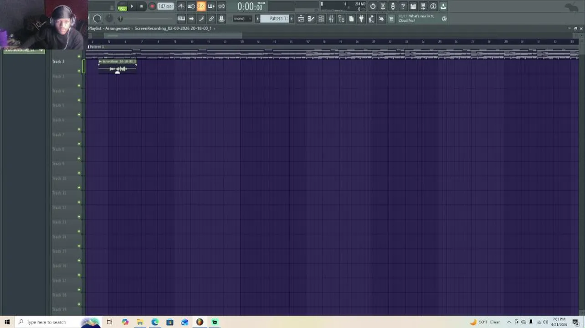This screenshot has height=328, width=585.
Task: Click the project picker page icon
Action: pos(351,19)
